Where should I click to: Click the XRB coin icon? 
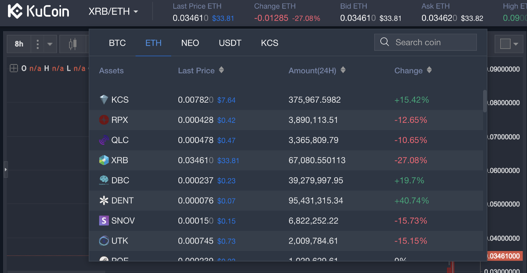(104, 160)
